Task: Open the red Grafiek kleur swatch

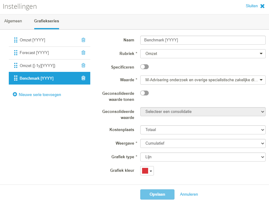Action: tap(147, 171)
